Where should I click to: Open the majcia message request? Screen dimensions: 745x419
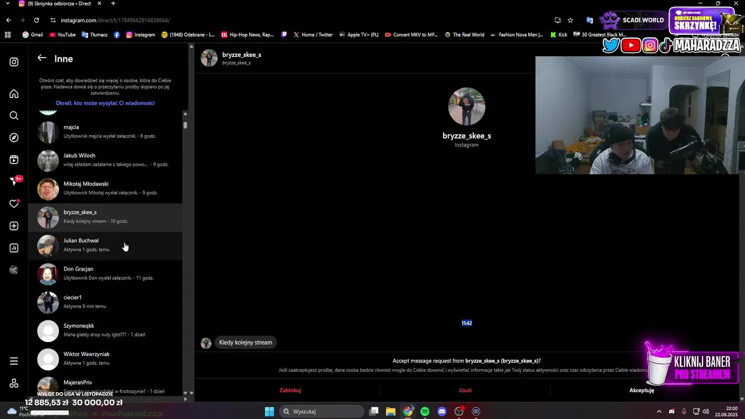(x=105, y=132)
